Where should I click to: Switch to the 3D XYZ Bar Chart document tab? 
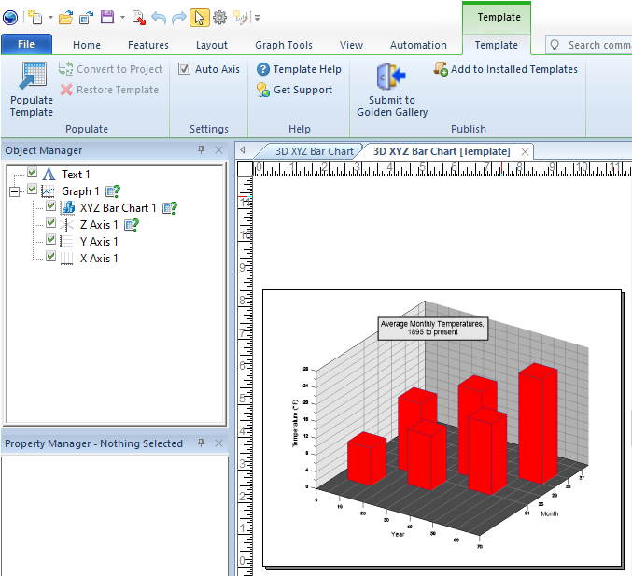click(314, 151)
